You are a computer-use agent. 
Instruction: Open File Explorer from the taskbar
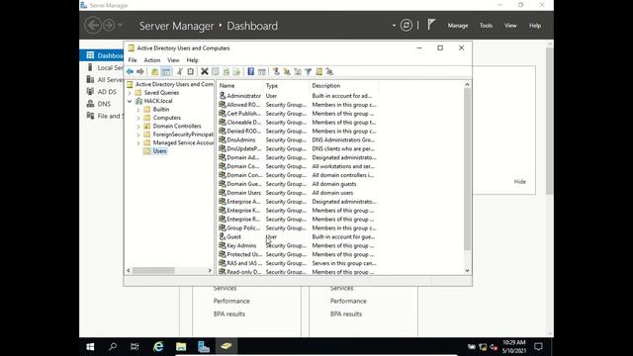pyautogui.click(x=181, y=346)
